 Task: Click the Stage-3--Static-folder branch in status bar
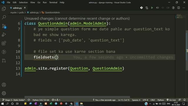tap(14, 100)
